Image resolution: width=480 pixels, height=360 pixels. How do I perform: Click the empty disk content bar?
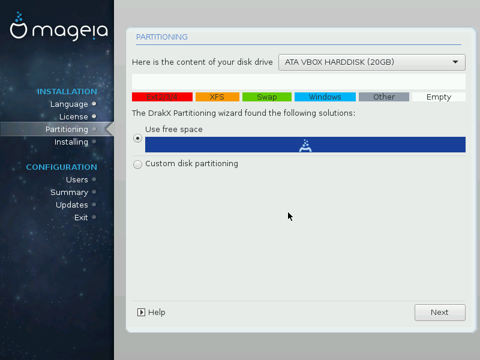click(x=298, y=82)
